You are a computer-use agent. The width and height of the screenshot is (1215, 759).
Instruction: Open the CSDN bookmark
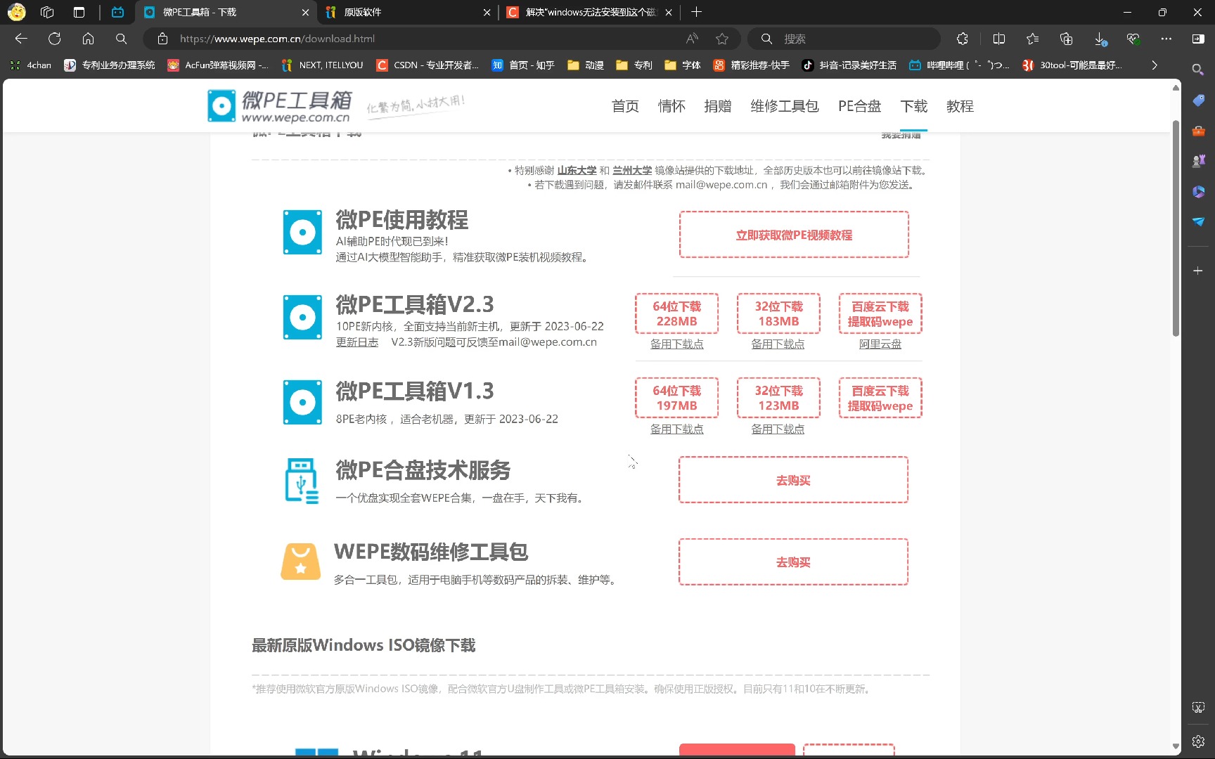pyautogui.click(x=427, y=65)
